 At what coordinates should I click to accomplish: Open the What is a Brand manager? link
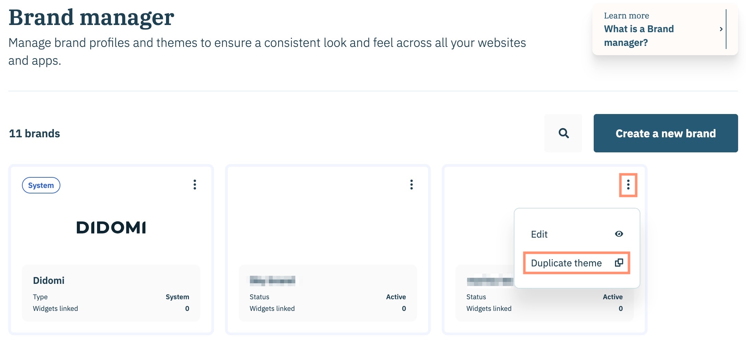(639, 36)
